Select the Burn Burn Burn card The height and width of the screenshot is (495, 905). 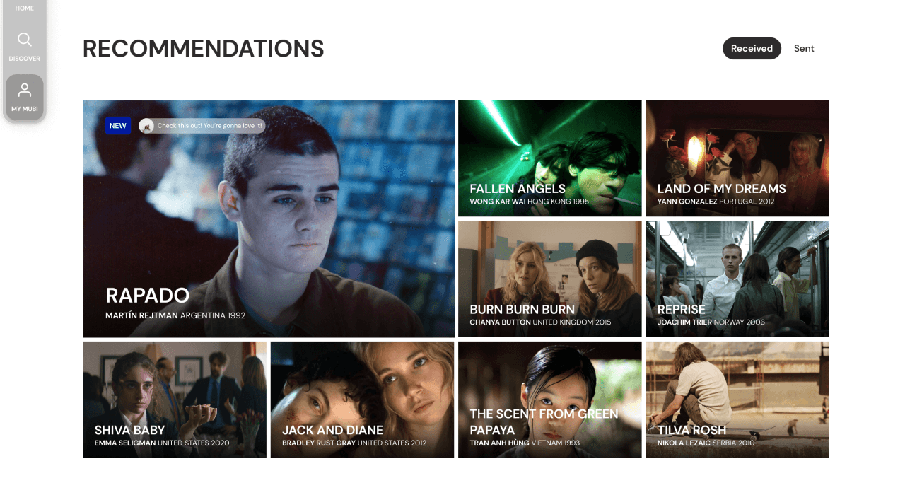click(x=550, y=279)
